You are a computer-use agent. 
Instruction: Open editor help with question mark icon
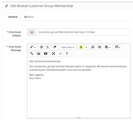(67, 54)
